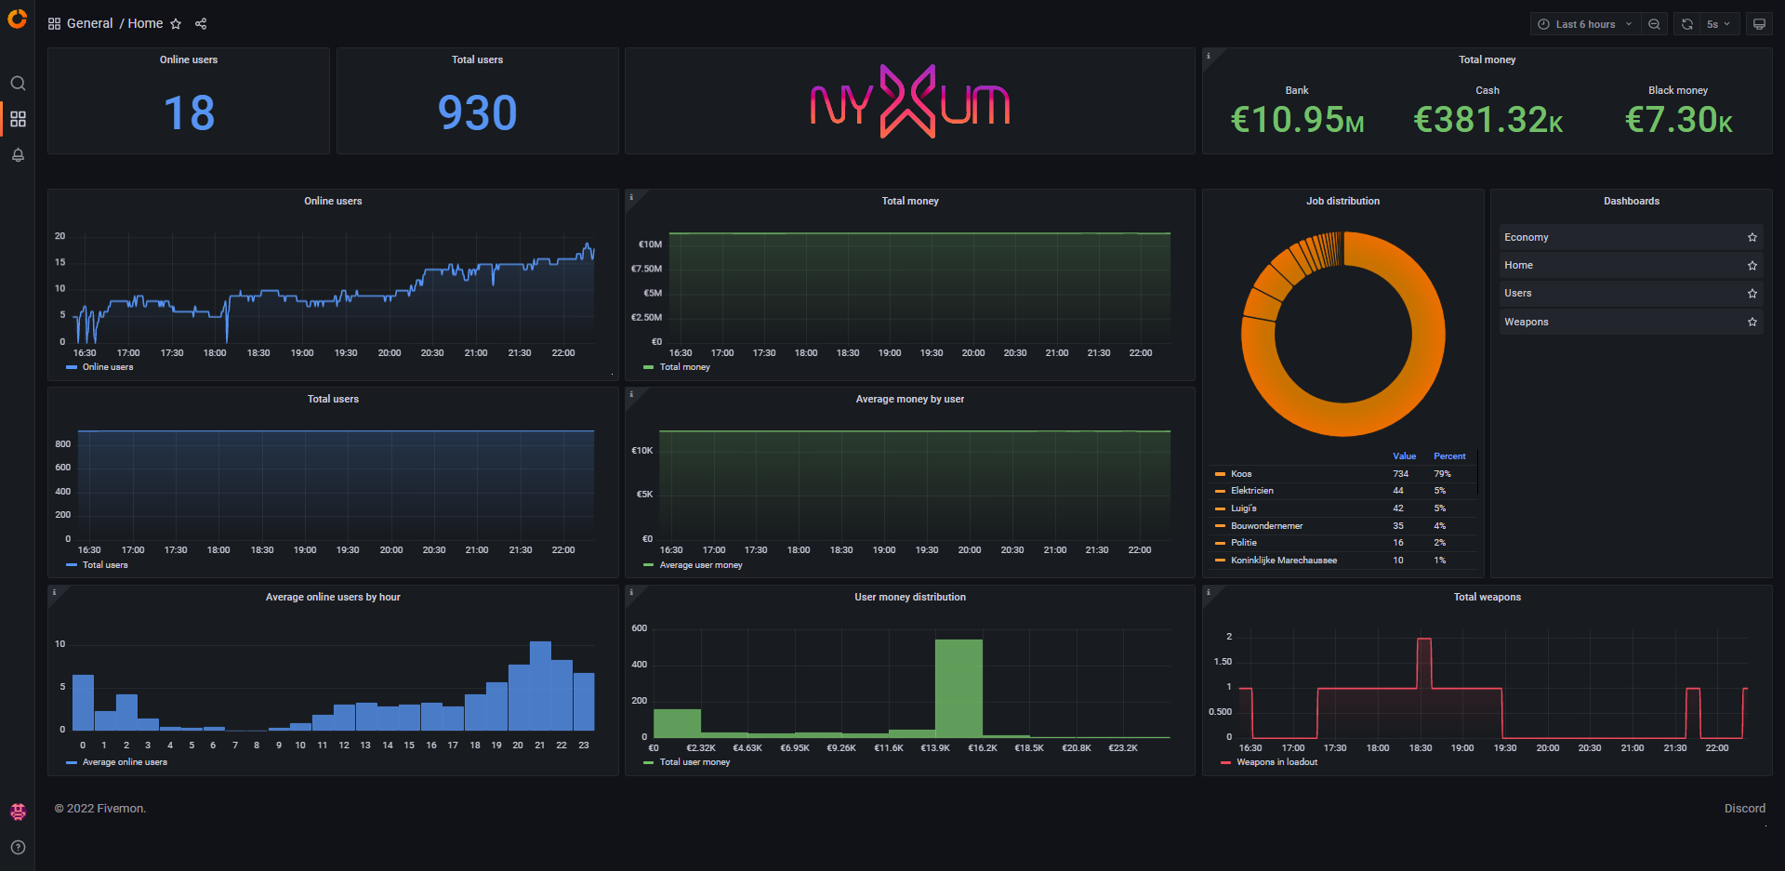Open the search dashboards icon in sidebar
This screenshot has height=871, width=1785.
click(18, 84)
